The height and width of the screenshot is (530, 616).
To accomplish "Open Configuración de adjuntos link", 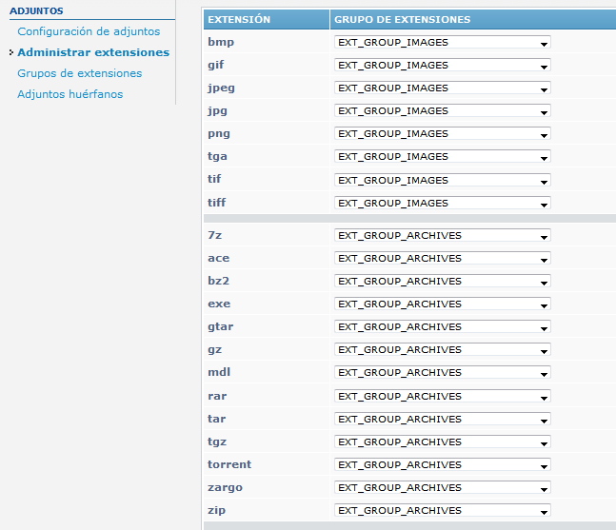I will [89, 31].
